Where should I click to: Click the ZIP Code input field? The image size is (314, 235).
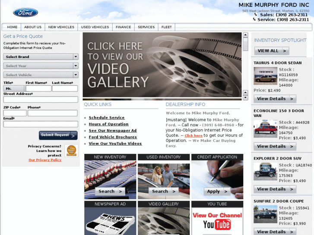tap(15, 113)
